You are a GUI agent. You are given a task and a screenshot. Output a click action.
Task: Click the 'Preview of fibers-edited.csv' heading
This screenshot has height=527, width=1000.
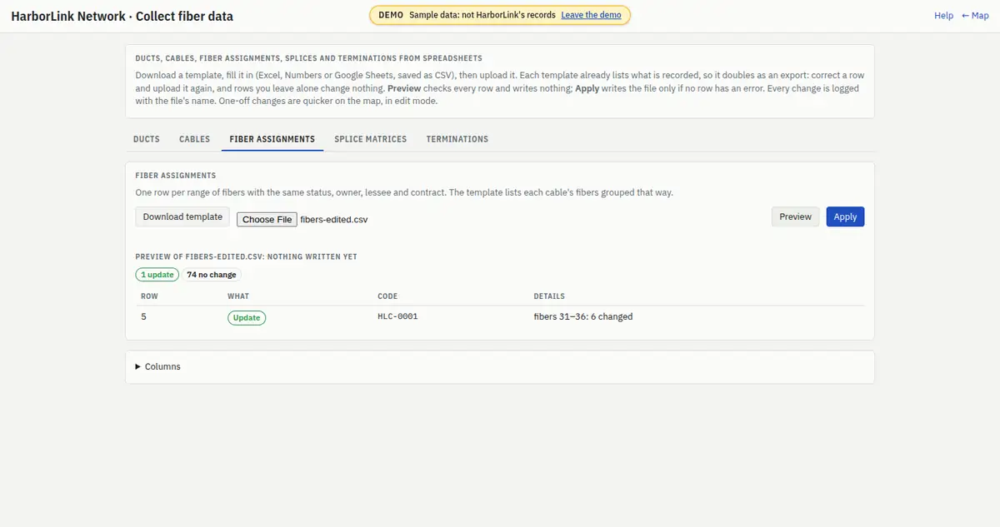[247, 257]
